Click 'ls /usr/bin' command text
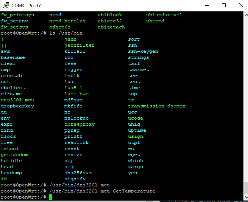248x202 pixels. coord(66,33)
